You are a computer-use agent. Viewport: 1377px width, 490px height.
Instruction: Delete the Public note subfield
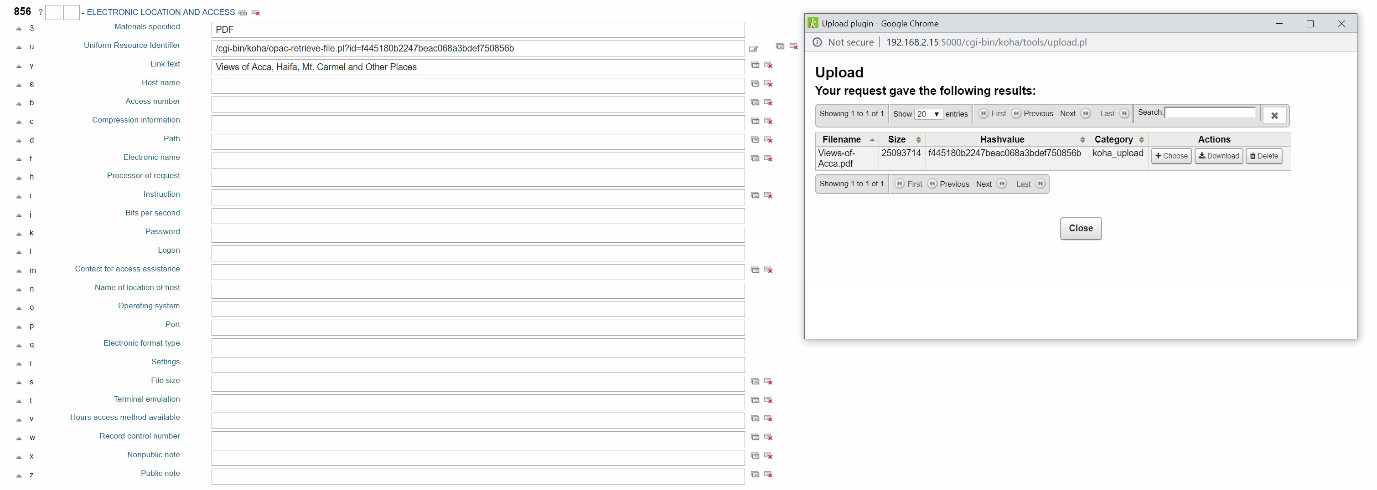pos(768,475)
